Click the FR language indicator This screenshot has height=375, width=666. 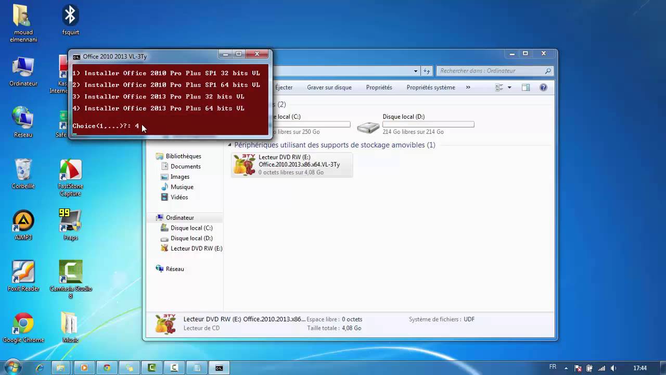(x=553, y=367)
